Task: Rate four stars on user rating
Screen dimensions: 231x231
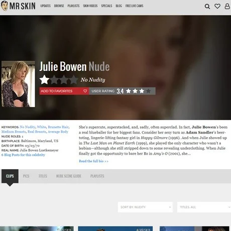Action: [x=148, y=91]
